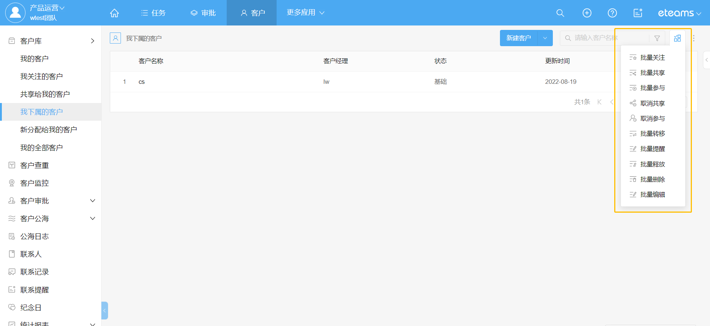The height and width of the screenshot is (326, 710).
Task: Toggle the batch operations grid icon
Action: coord(677,38)
